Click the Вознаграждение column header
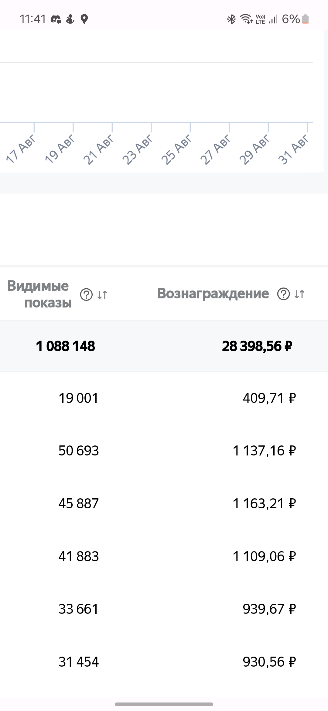 tap(213, 294)
